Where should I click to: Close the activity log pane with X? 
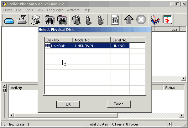click(4, 86)
